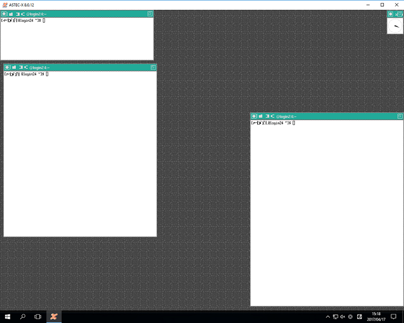Open the xclock window menu button
404x323 pixels.
(391, 14)
